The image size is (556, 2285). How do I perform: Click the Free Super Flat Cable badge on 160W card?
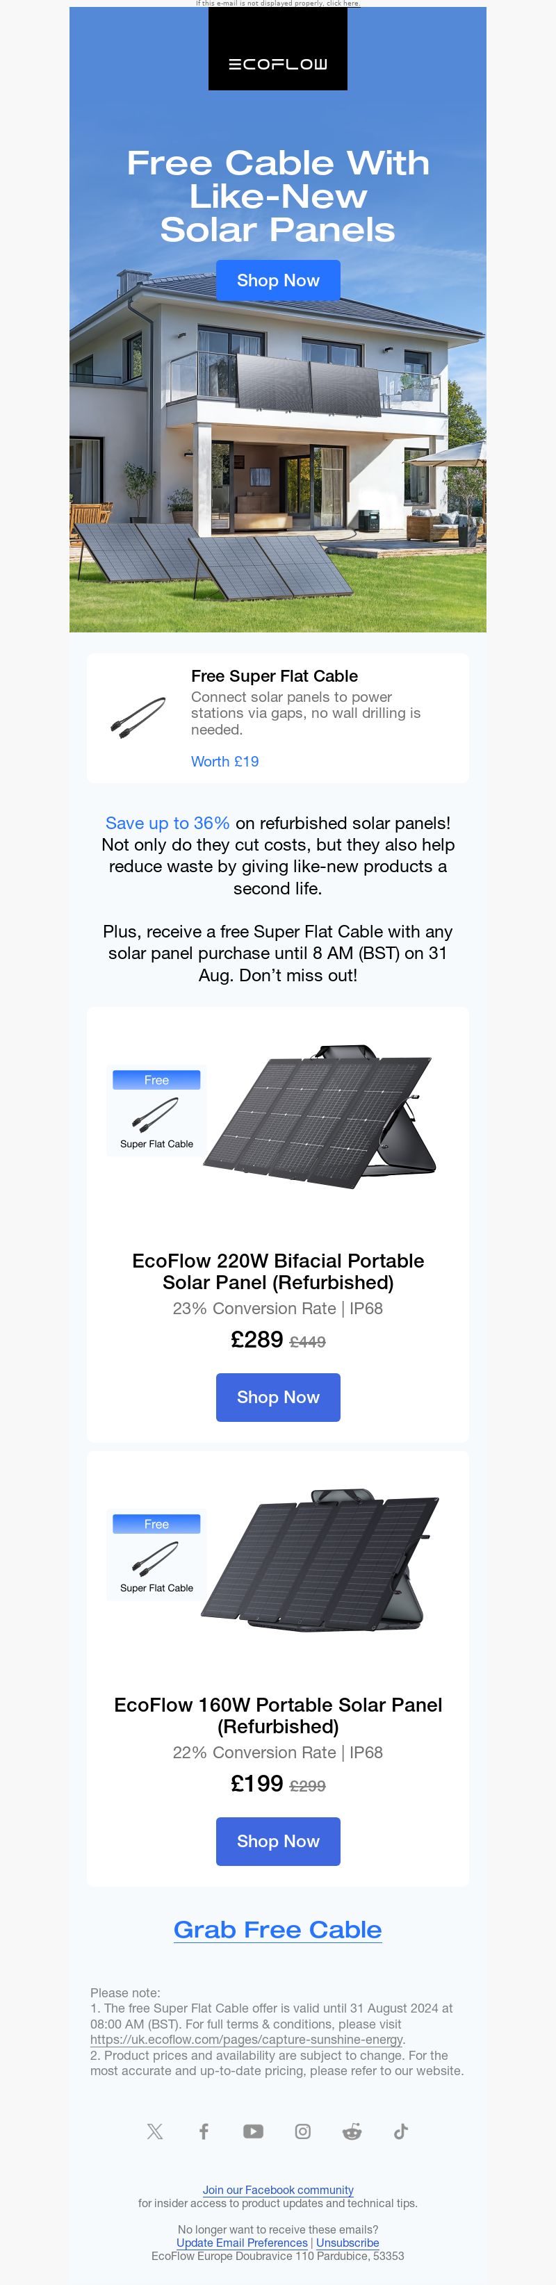point(156,1555)
